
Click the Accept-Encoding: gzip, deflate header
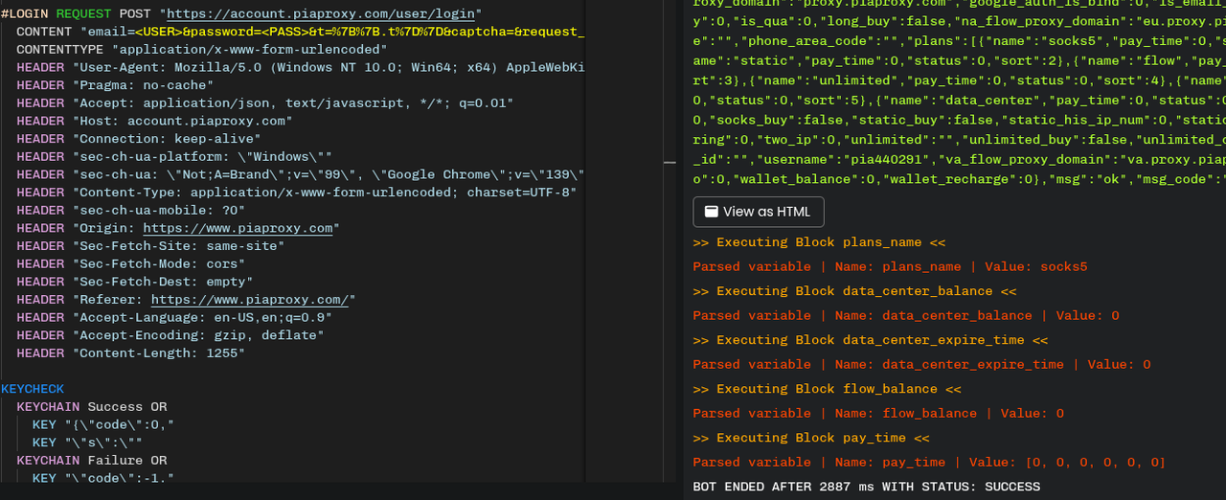(x=170, y=335)
